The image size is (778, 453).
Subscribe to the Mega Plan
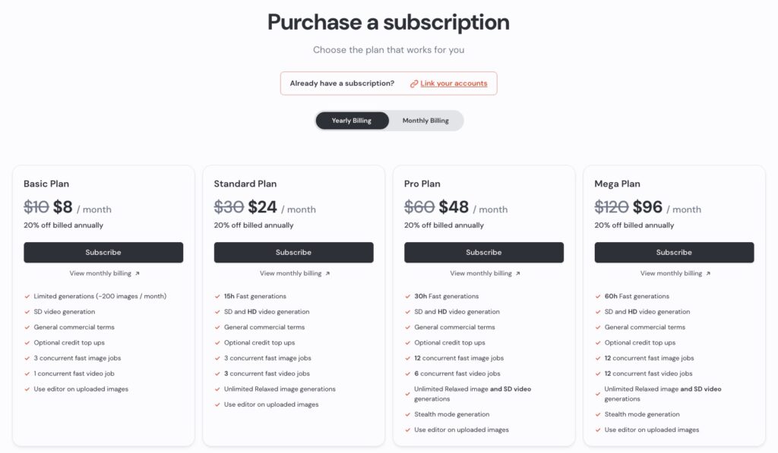pyautogui.click(x=675, y=252)
